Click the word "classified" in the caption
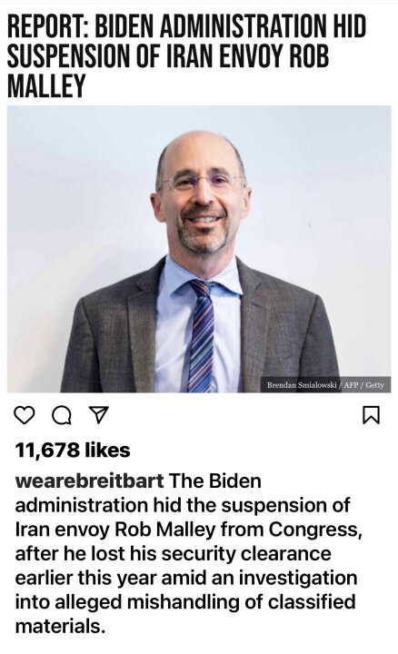398x654 pixels. click(x=312, y=602)
